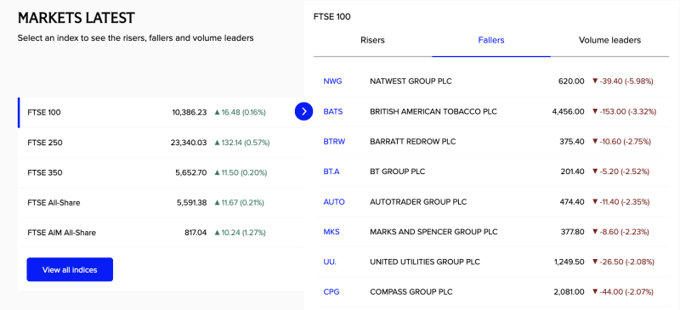Click the blue chevron arrow beside FTSE 100
This screenshot has width=680, height=310.
pyautogui.click(x=303, y=112)
